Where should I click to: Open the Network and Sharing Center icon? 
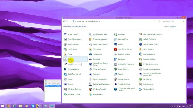[90, 64]
